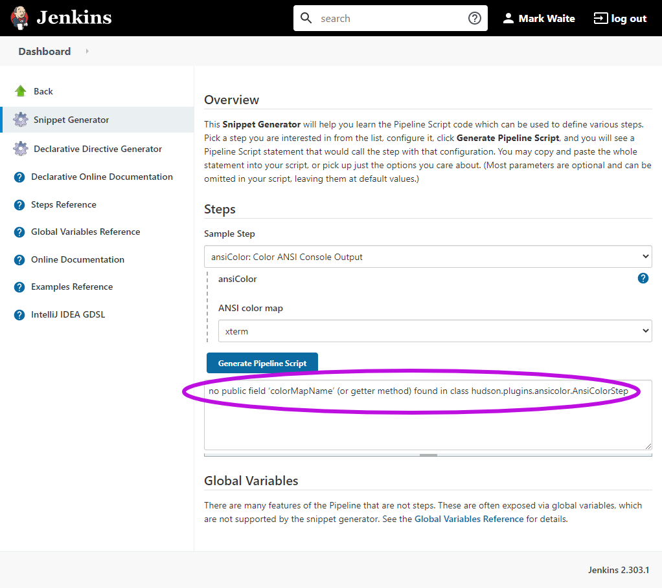Viewport: 662px width, 588px height.
Task: Click the Steps heading text
Action: tap(220, 210)
